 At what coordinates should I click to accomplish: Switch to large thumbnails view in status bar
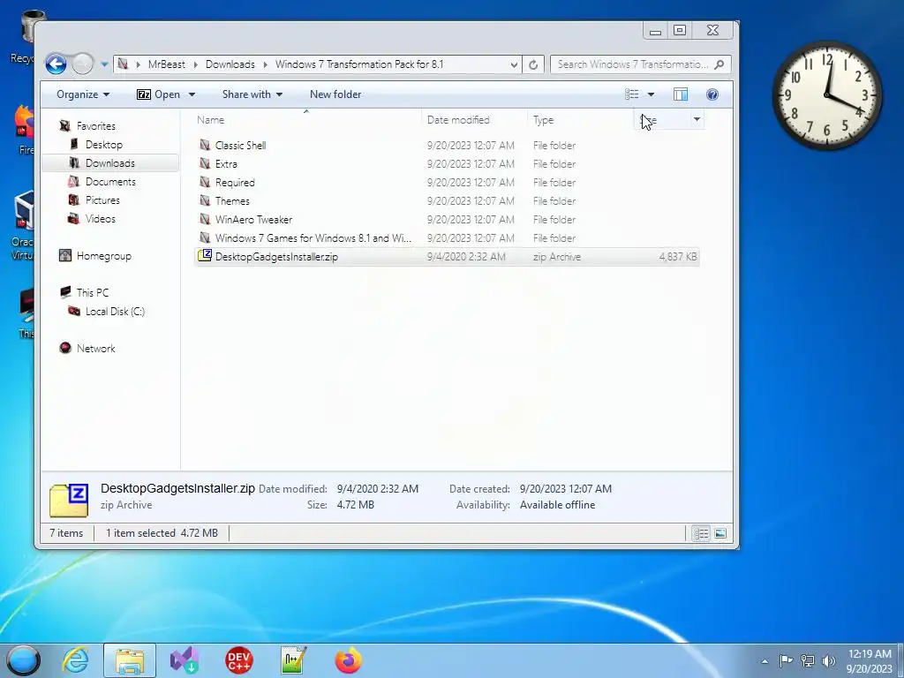pyautogui.click(x=720, y=533)
